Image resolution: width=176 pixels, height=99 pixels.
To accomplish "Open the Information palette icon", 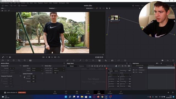I will pos(173,61).
